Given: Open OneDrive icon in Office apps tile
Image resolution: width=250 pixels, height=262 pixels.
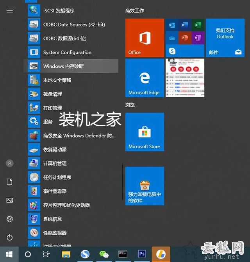Looking at the screenshot, I should click(172, 38).
